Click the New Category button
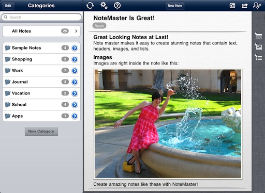Viewport: 265px width, 193px height. tap(41, 132)
